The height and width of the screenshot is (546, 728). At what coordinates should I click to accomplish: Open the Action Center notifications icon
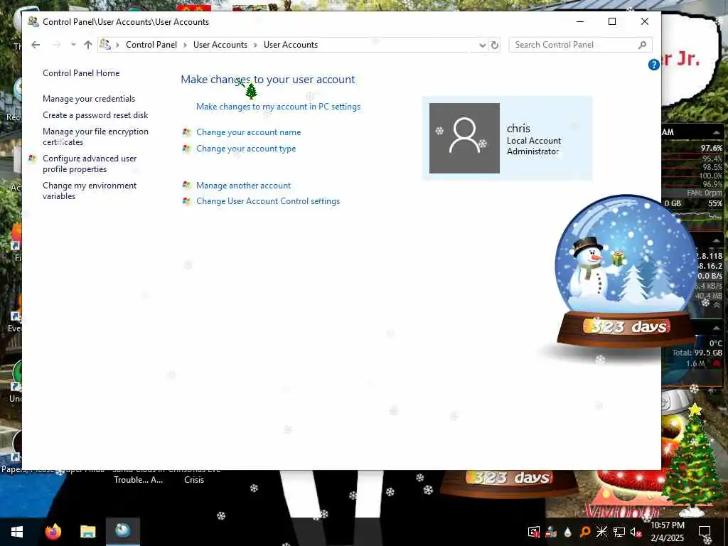pyautogui.click(x=705, y=532)
